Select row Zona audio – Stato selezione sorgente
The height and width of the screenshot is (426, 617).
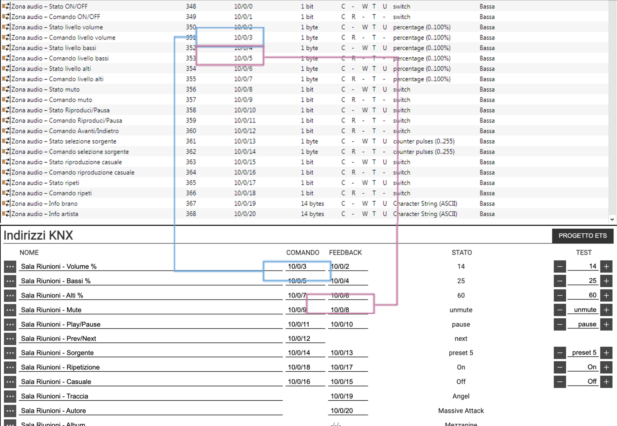[x=304, y=141]
